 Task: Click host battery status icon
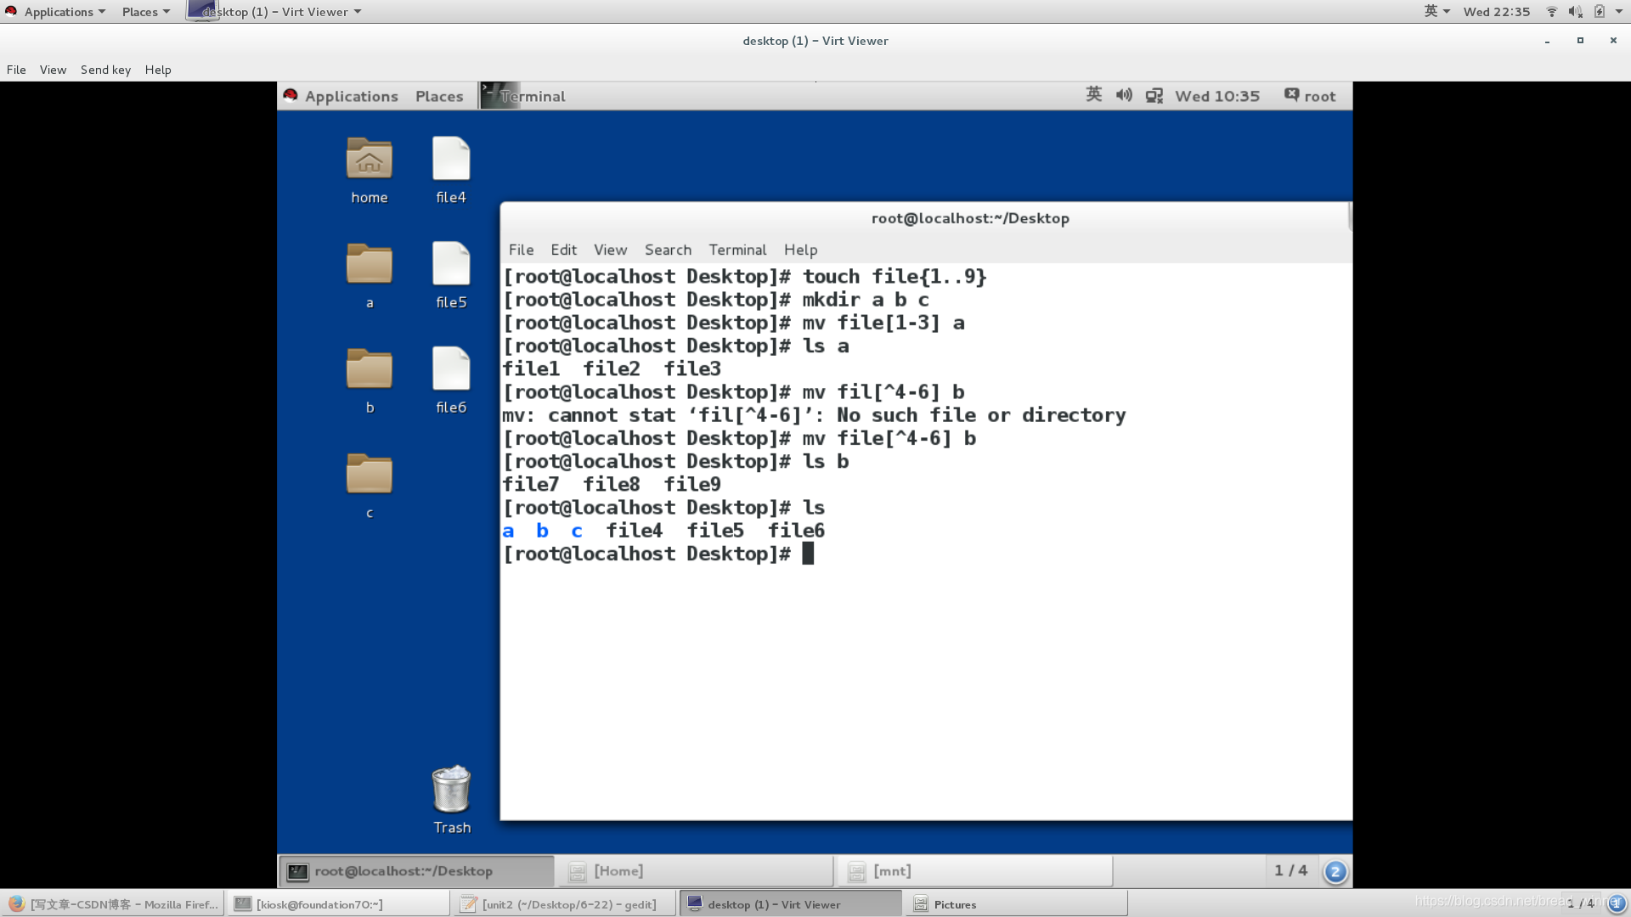pyautogui.click(x=1599, y=12)
